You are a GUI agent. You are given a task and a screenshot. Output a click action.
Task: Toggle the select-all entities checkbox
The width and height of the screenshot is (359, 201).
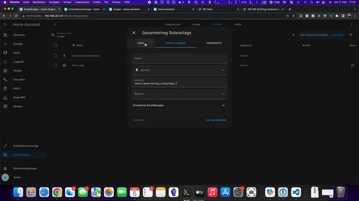(x=55, y=45)
